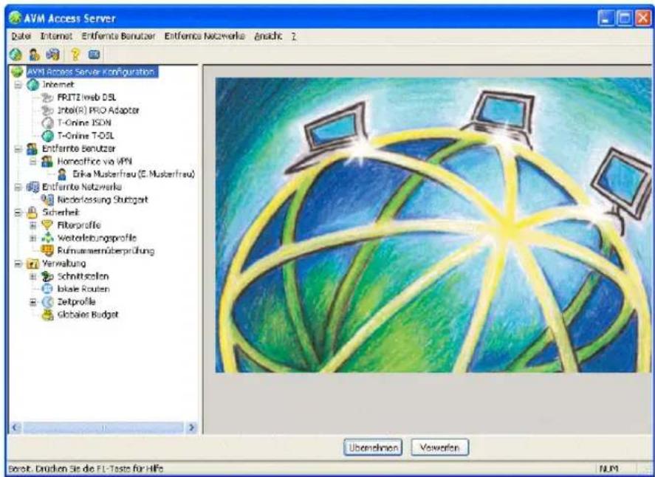This screenshot has height=477, width=655.
Task: Maximize the AVM Access Server window
Action: click(625, 18)
